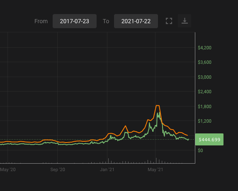Click the download chart icon
This screenshot has width=238, height=191.
pyautogui.click(x=185, y=21)
